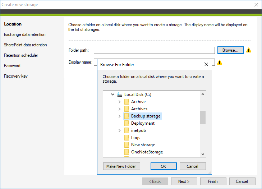Viewport: 262px width, 189px height.
Task: Expand the inetpub folder node
Action: pyautogui.click(x=120, y=130)
